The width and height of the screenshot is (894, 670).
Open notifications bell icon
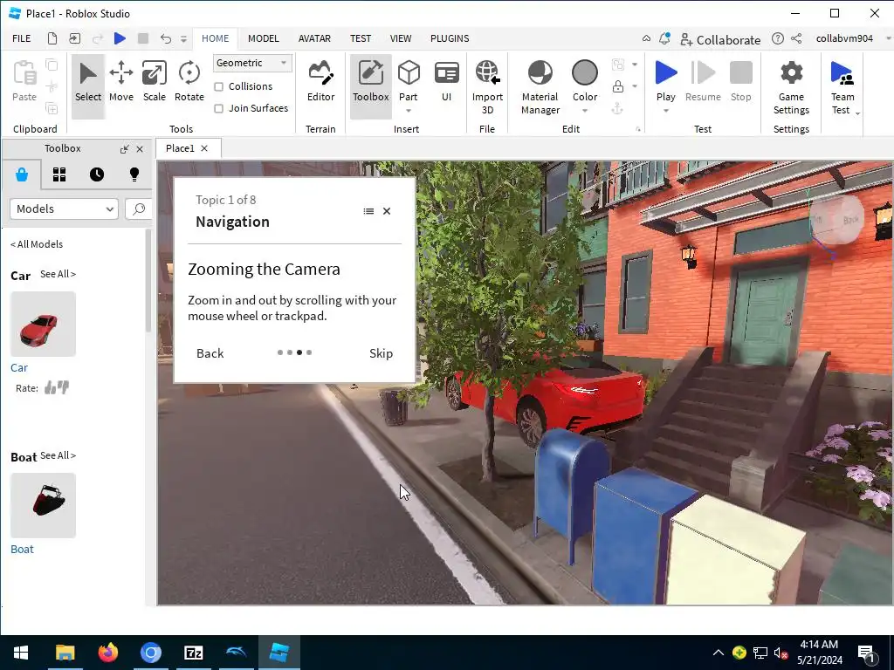tap(664, 38)
